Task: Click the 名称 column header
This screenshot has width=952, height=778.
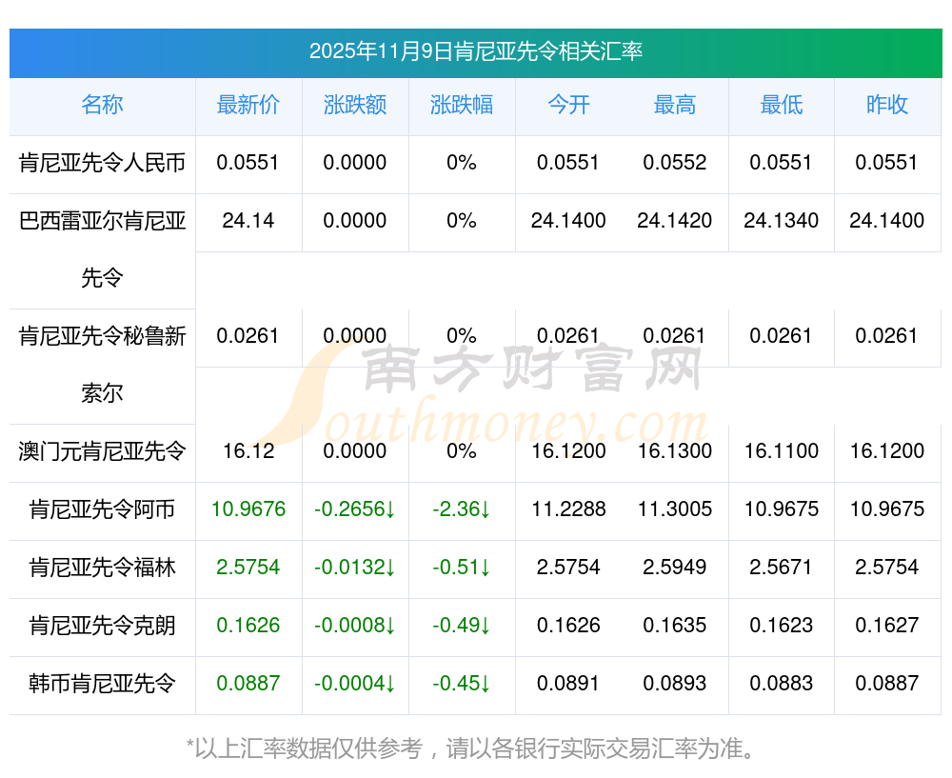Action: 102,106
